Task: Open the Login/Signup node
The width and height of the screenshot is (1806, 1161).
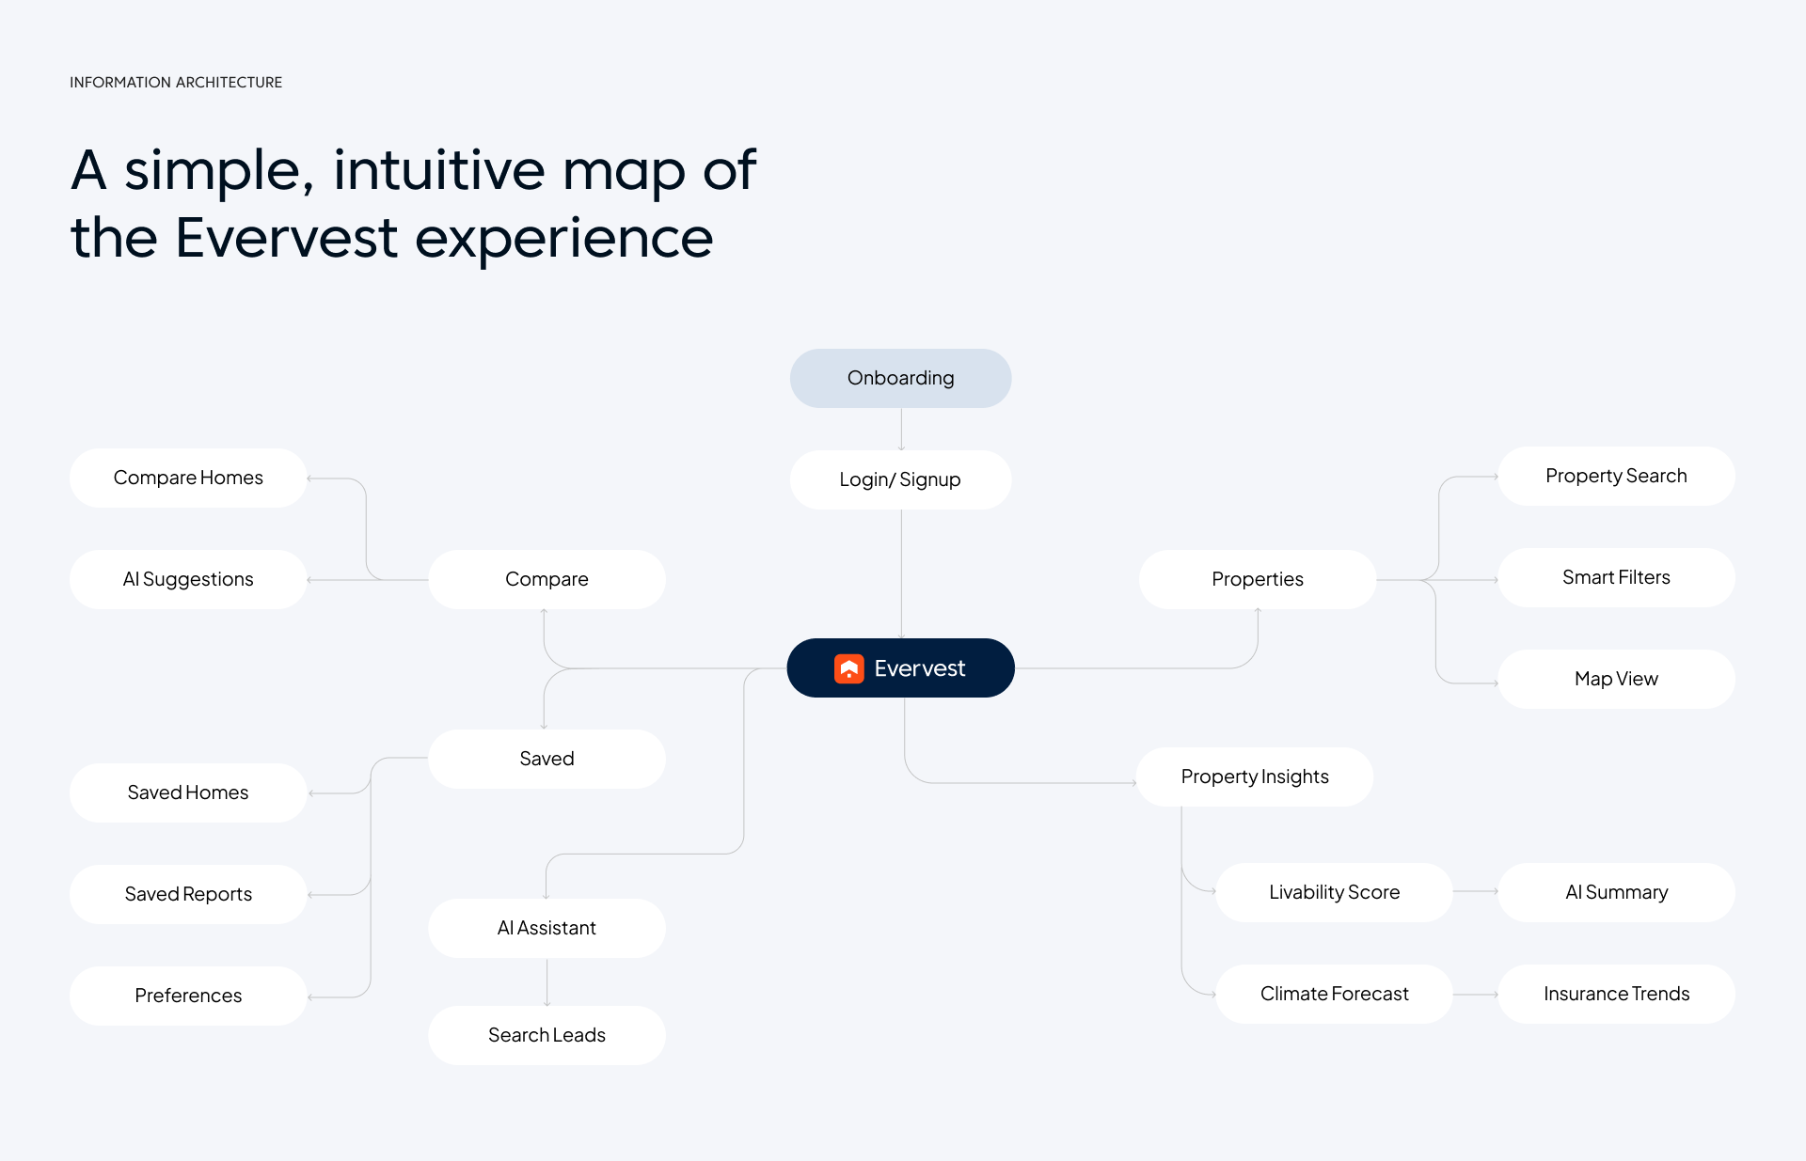Action: [x=900, y=479]
